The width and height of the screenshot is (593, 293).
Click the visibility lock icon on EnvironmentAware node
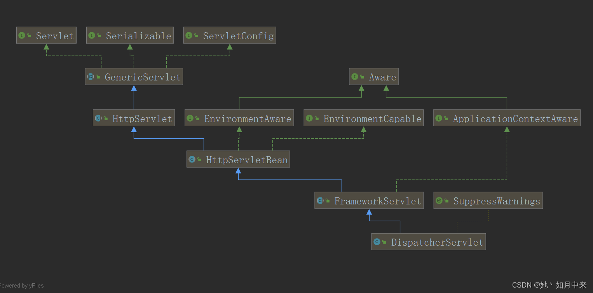[197, 118]
